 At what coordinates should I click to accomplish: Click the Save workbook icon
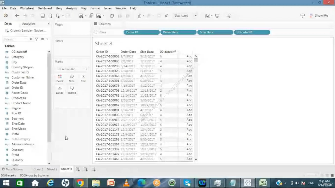42,16
